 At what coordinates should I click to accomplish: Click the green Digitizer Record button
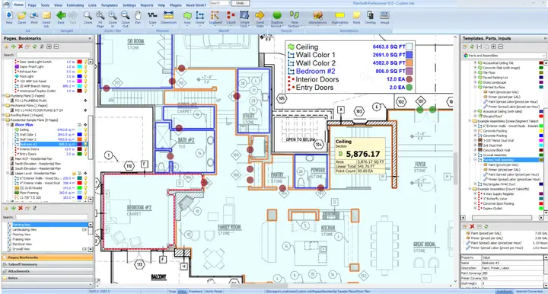[277, 19]
